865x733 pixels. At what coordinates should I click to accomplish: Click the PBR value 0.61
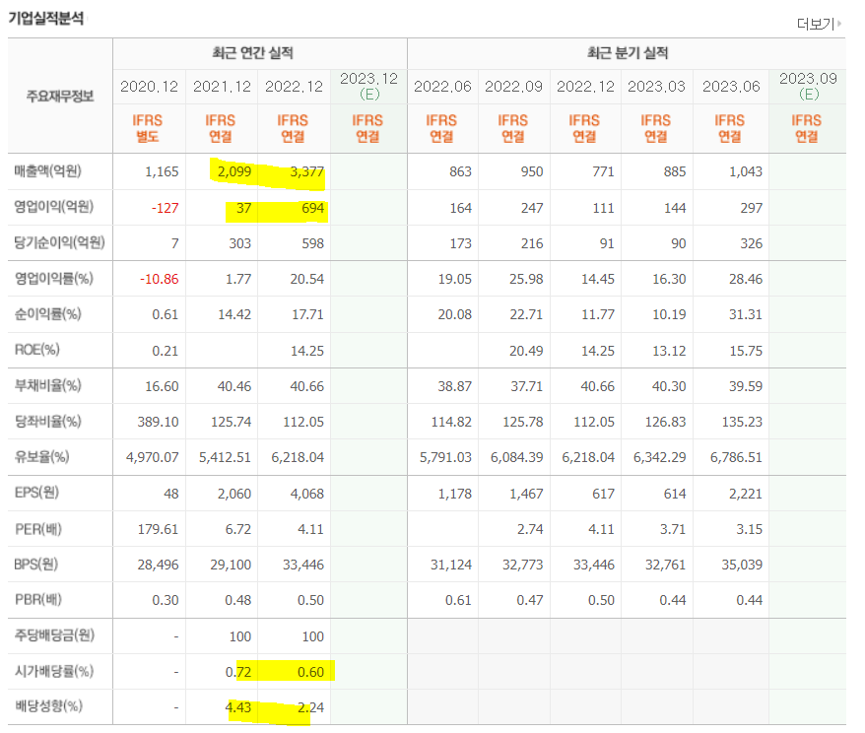pyautogui.click(x=458, y=600)
